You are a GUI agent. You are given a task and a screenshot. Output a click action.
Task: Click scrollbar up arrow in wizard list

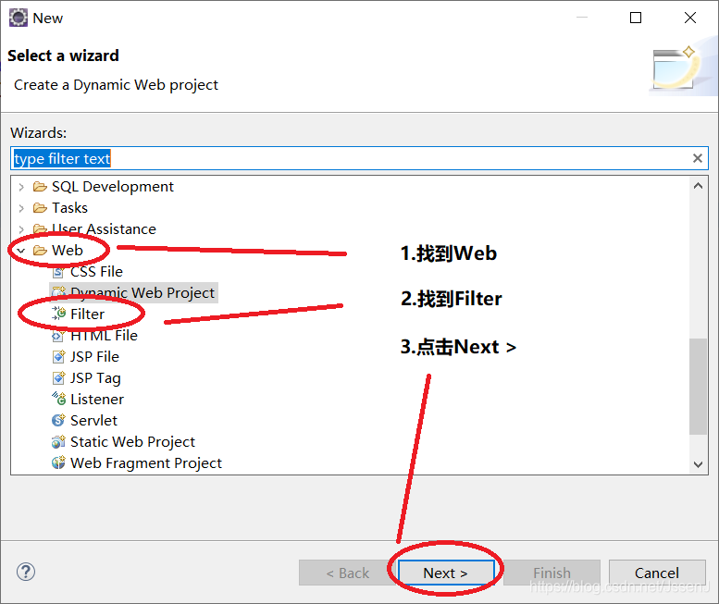pos(699,186)
